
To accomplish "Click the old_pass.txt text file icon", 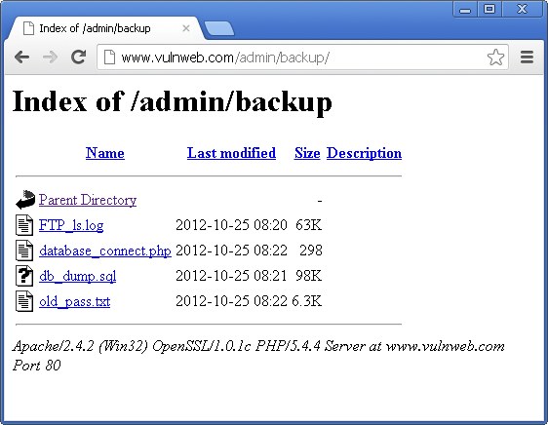I will pyautogui.click(x=24, y=301).
